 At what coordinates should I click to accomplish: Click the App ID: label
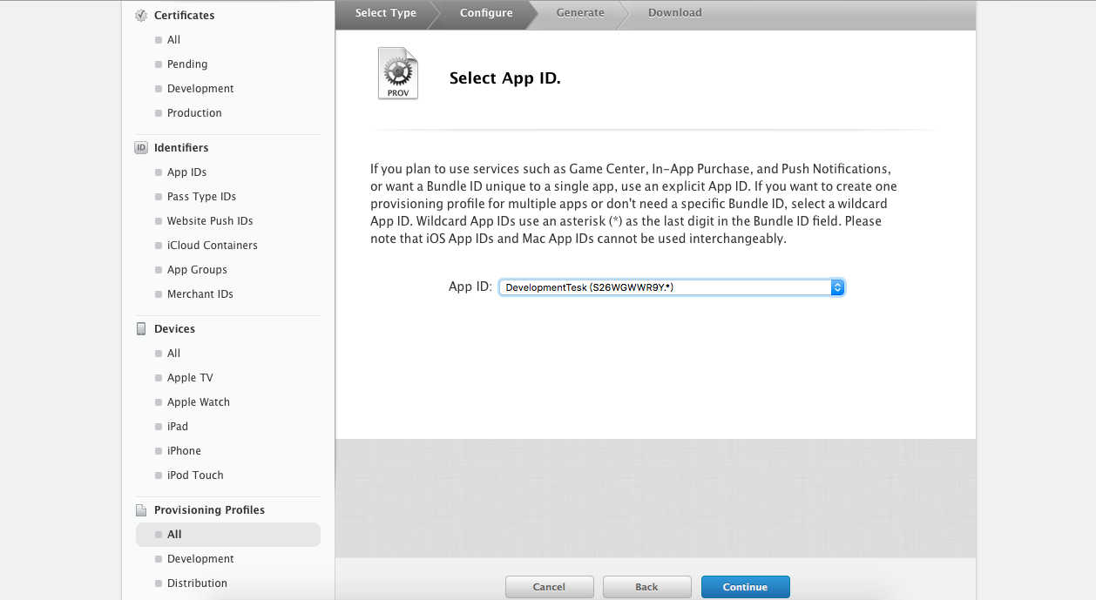coord(470,287)
